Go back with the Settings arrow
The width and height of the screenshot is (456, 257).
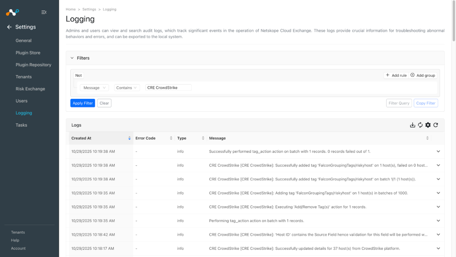click(x=9, y=27)
